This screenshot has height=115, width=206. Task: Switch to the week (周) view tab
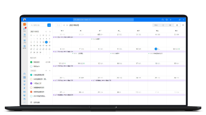[170, 25]
